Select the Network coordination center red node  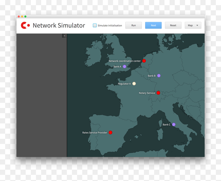pyautogui.click(x=144, y=61)
